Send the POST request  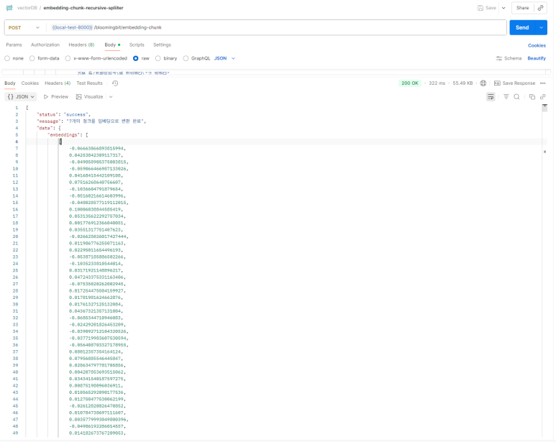(x=522, y=27)
